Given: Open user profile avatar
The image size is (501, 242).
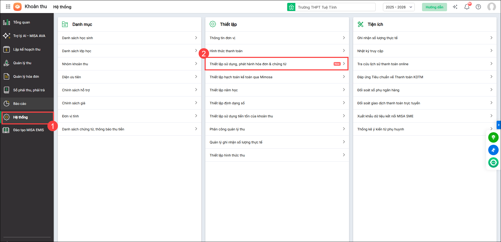Looking at the screenshot, I should (x=491, y=7).
